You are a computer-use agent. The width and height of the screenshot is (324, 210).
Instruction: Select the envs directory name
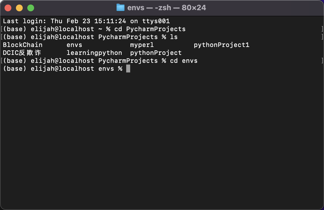tap(74, 45)
